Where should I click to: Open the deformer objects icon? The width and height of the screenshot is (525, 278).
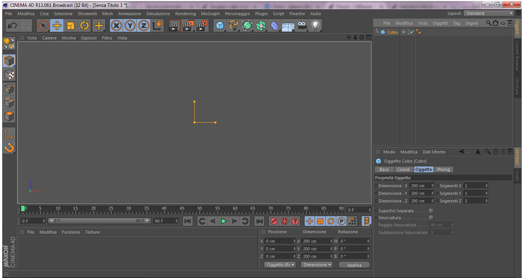(275, 26)
